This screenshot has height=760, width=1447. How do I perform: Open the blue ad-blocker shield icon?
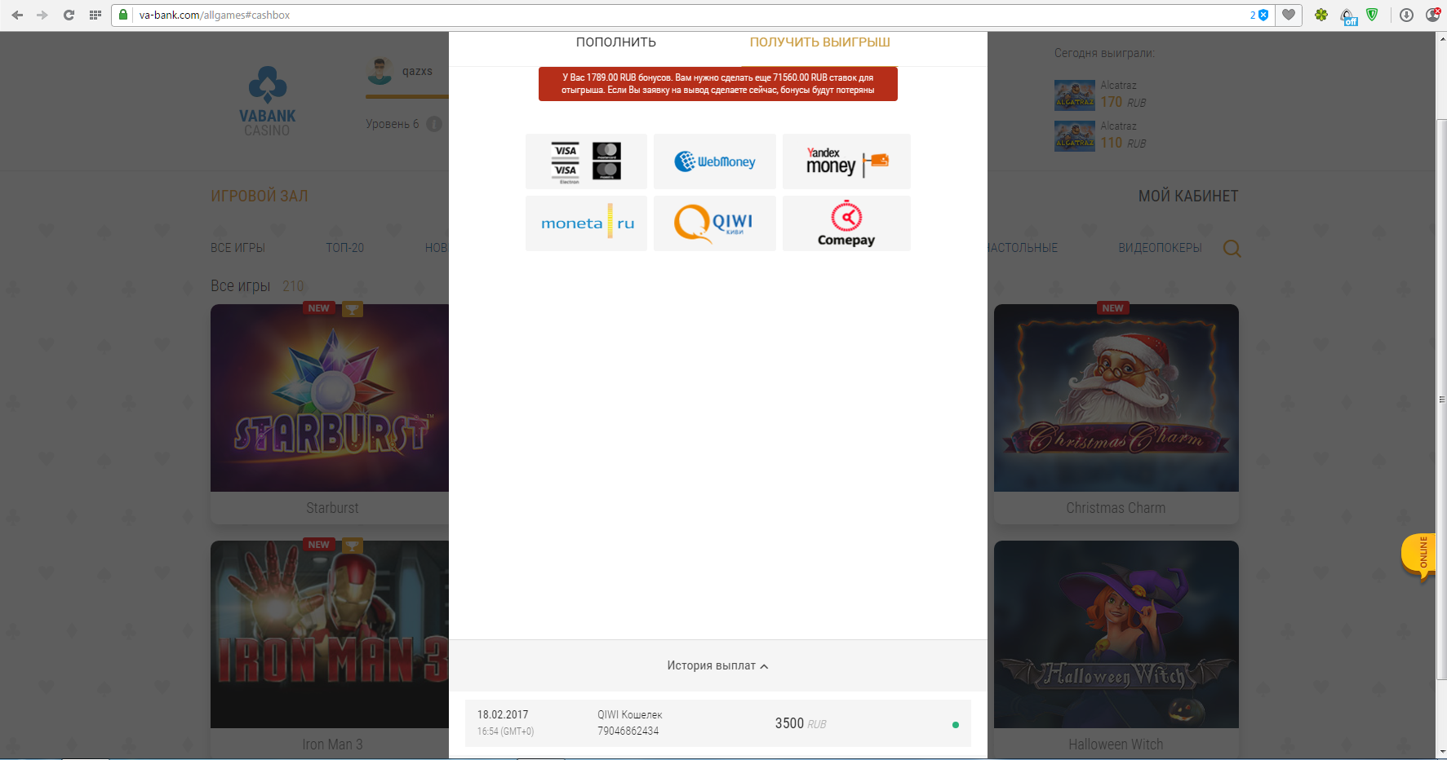click(x=1263, y=15)
